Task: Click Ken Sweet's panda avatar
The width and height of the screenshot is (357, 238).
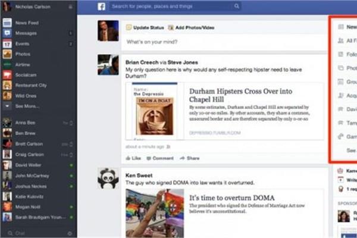Action: click(108, 178)
